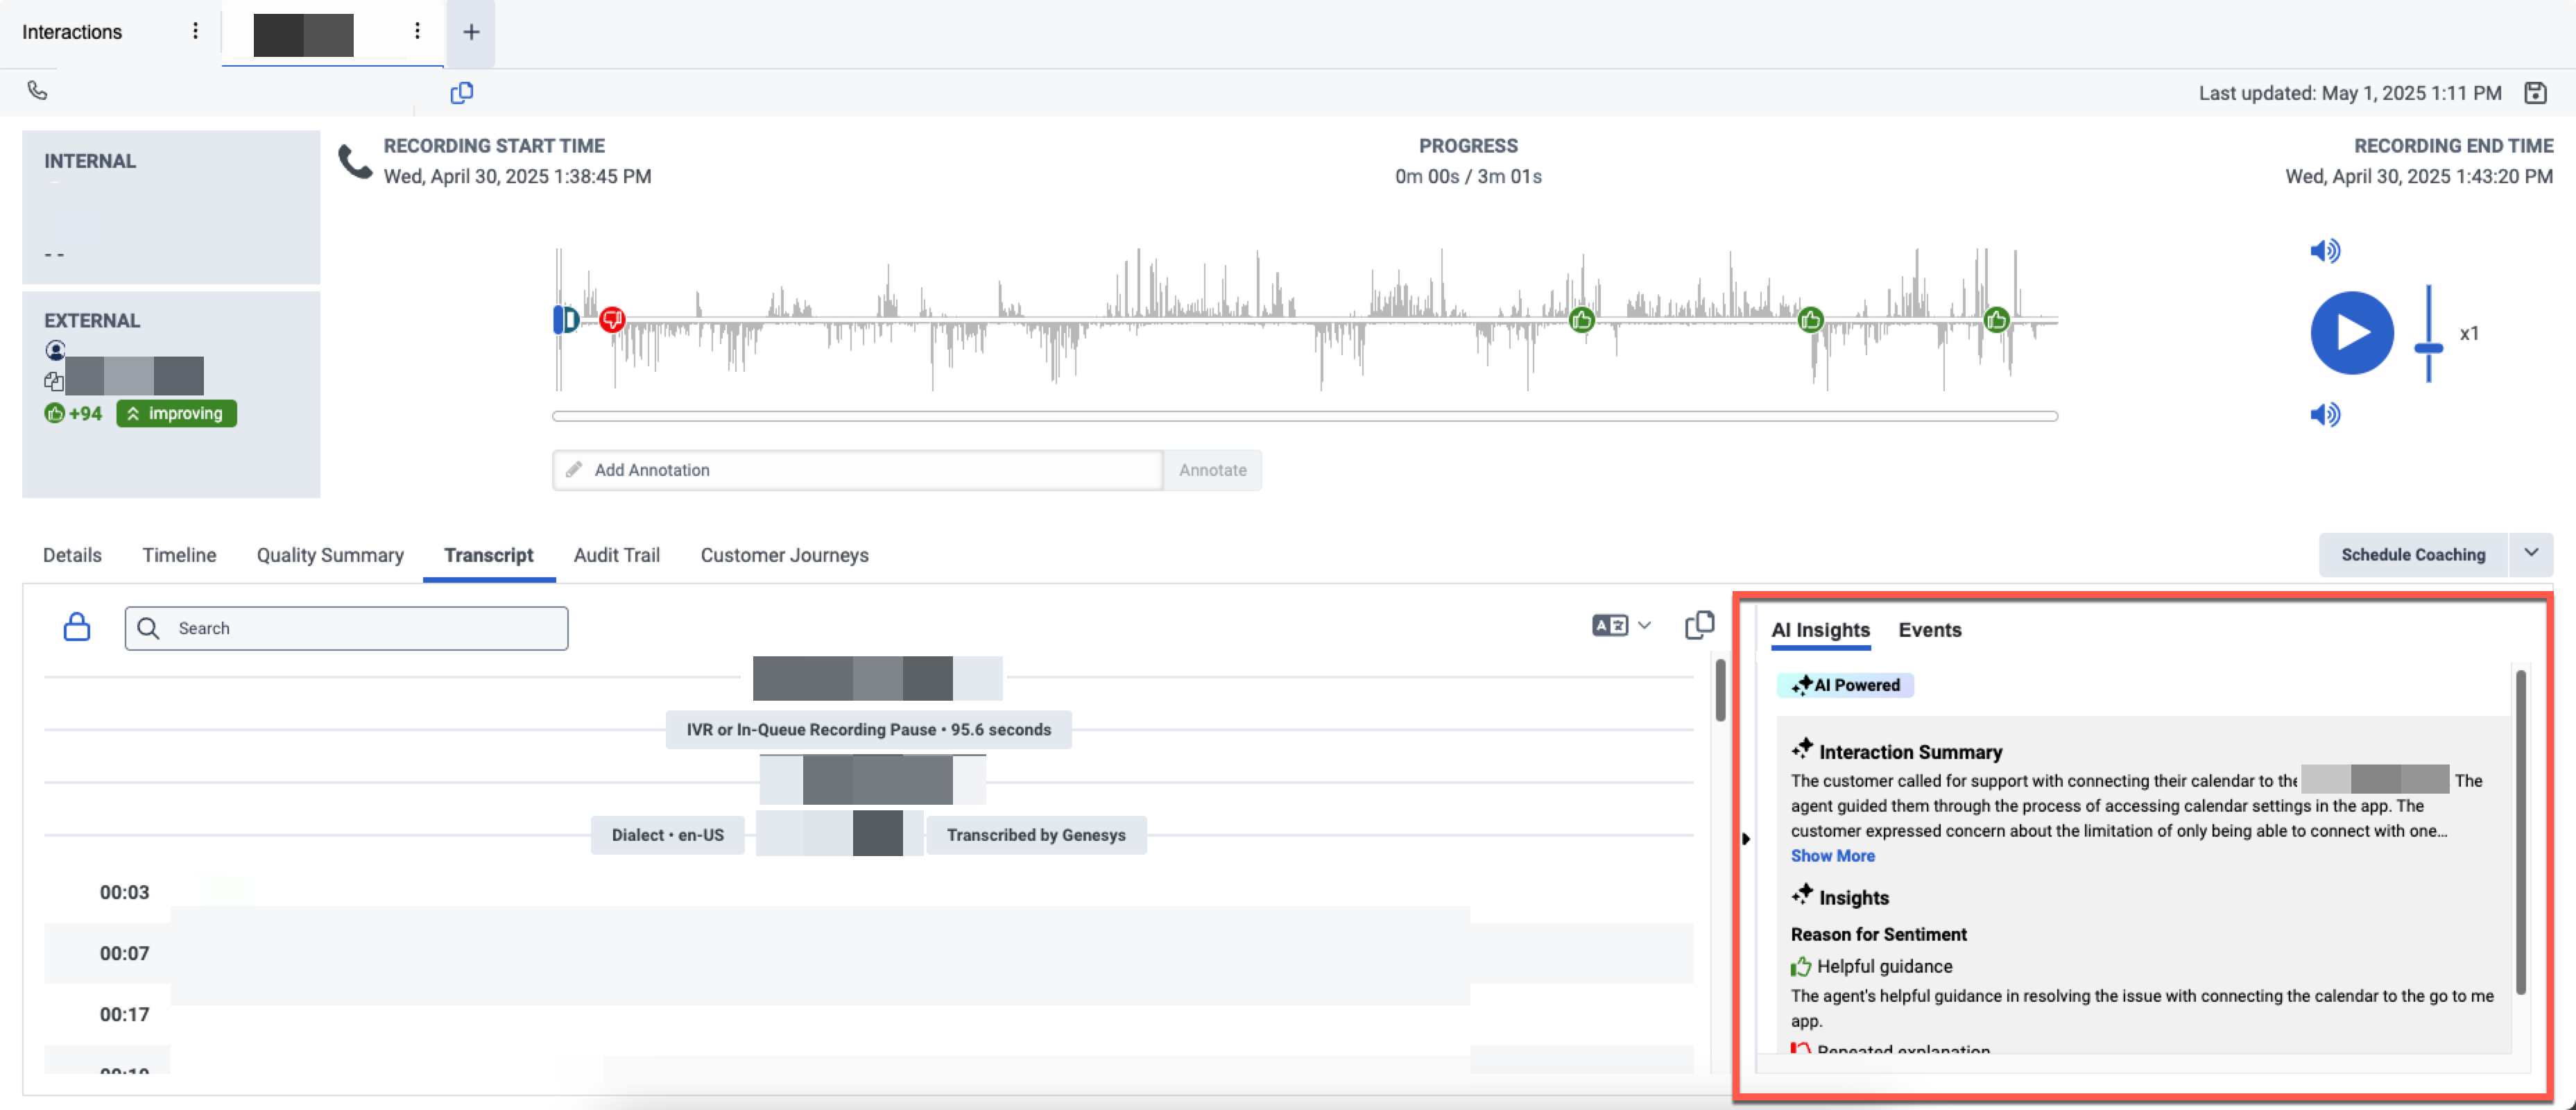Copy the external participant number icon
The image size is (2576, 1110).
pyautogui.click(x=54, y=381)
